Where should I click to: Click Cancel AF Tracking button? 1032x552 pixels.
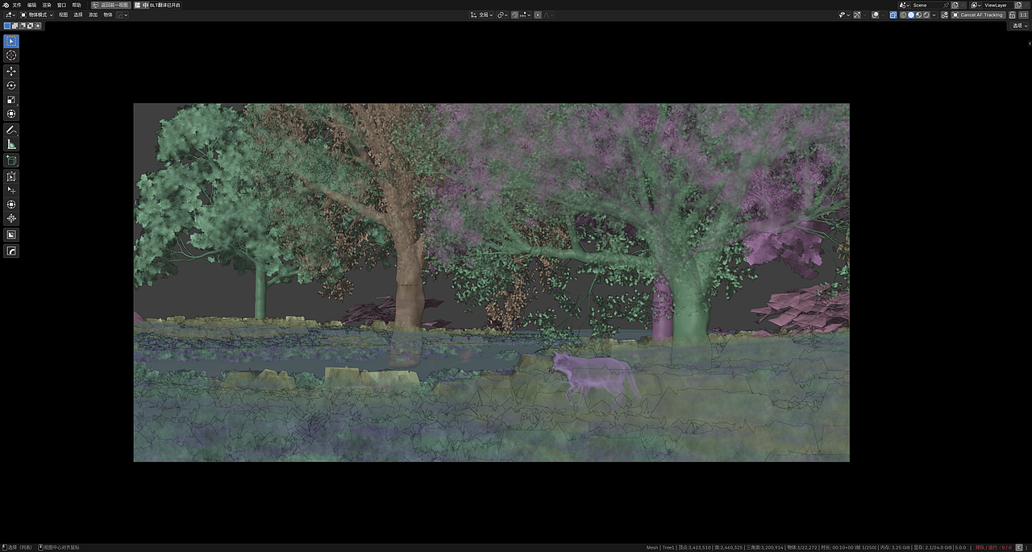pos(978,15)
